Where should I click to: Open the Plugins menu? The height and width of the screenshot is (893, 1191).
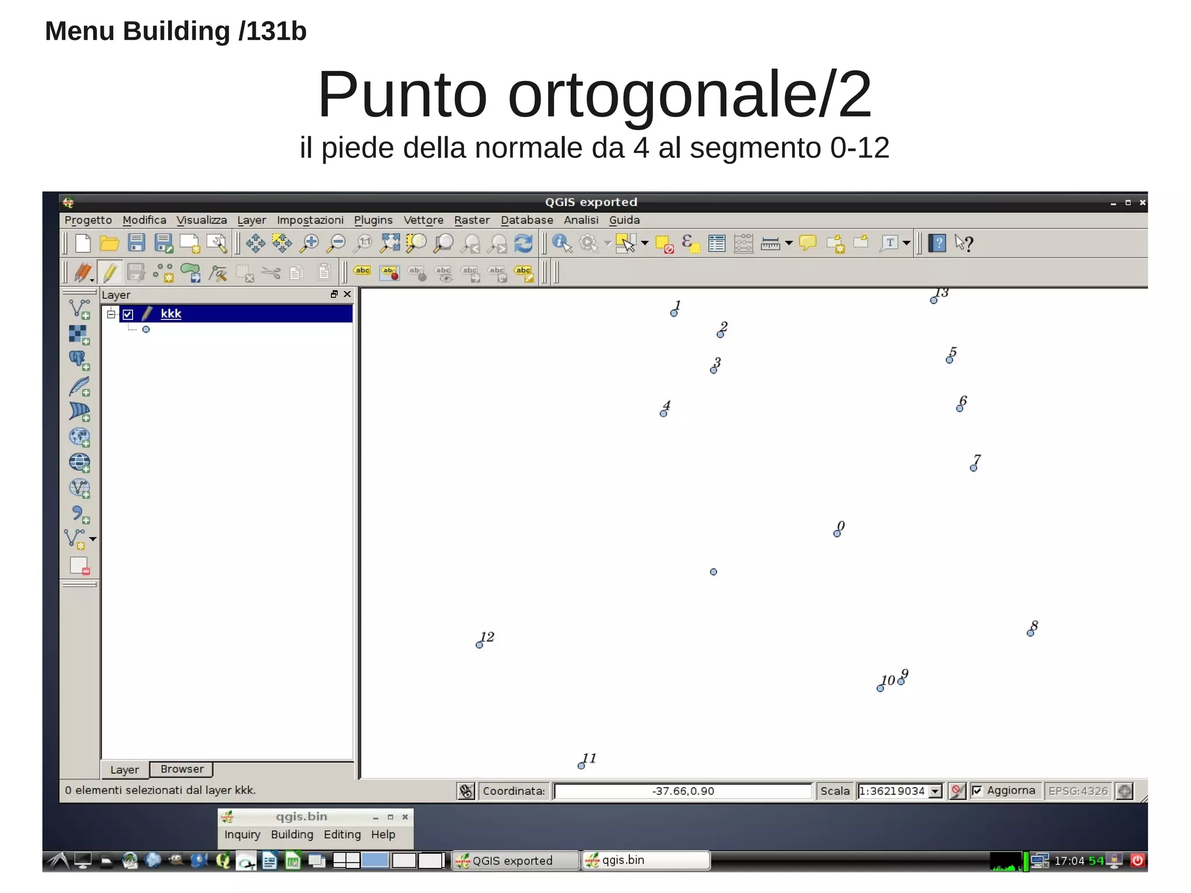[373, 220]
